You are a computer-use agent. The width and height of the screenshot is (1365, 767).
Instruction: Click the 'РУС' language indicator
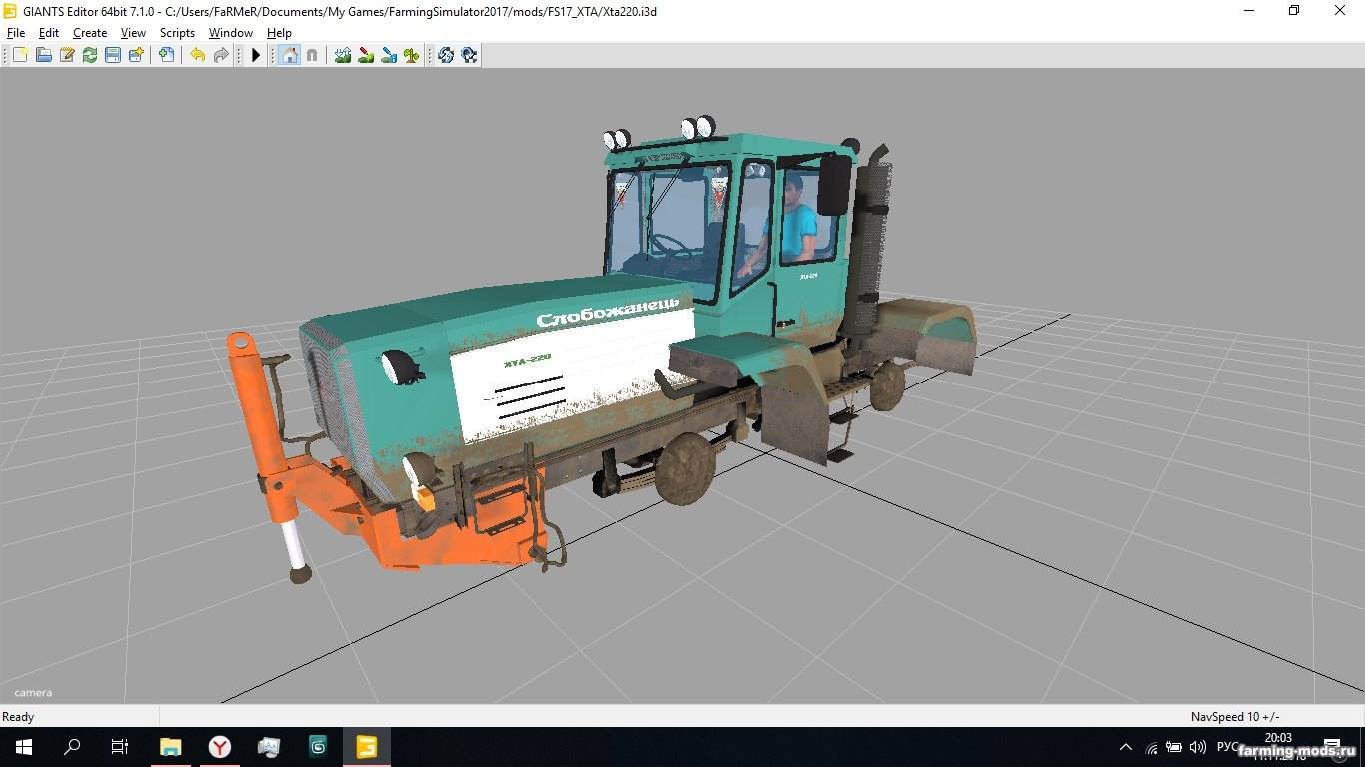[1226, 747]
